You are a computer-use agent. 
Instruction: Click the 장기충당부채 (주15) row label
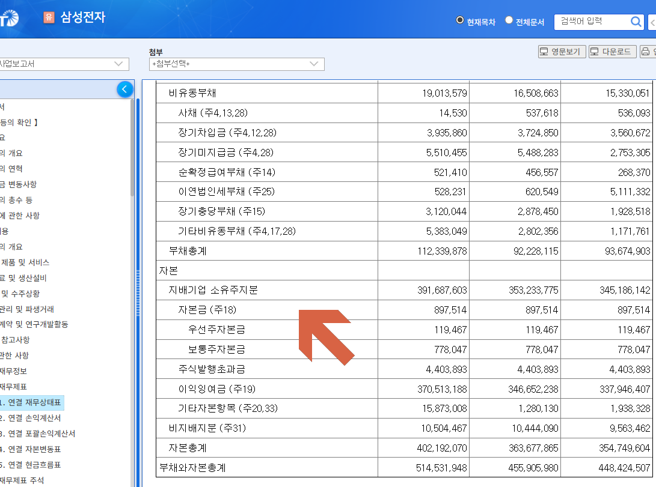[x=222, y=211]
